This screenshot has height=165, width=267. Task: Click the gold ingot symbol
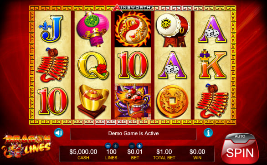coord(93,101)
